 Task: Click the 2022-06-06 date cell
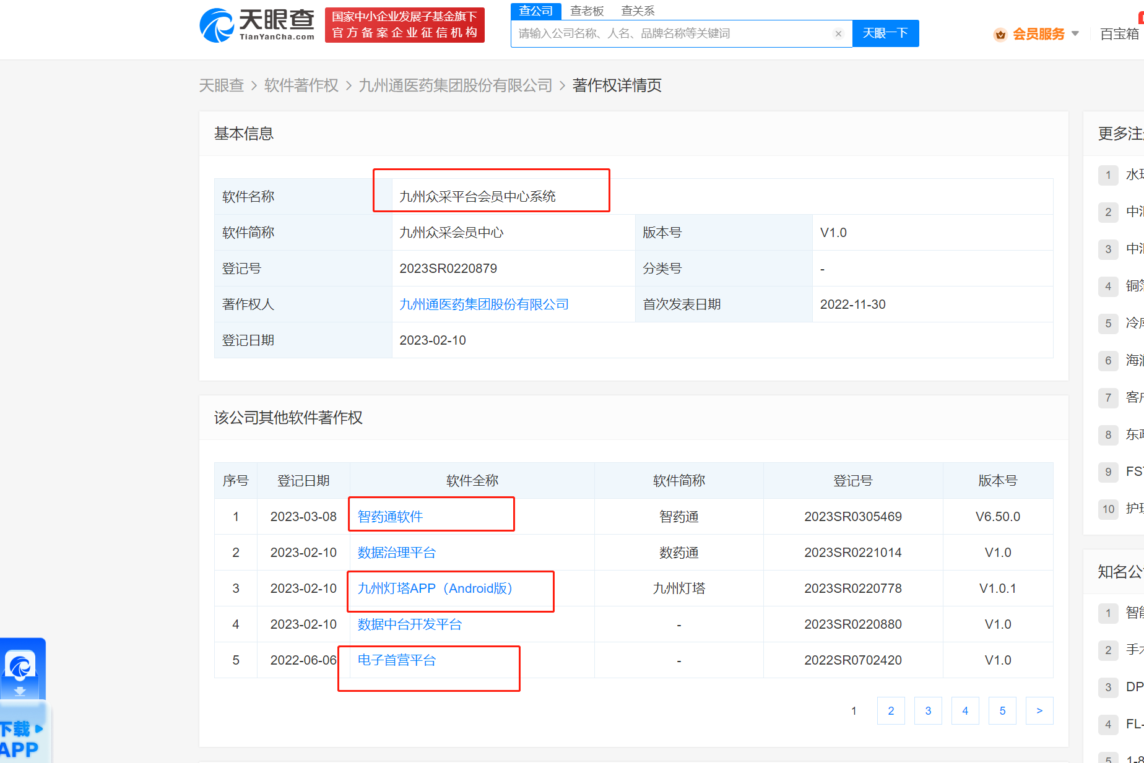point(303,660)
